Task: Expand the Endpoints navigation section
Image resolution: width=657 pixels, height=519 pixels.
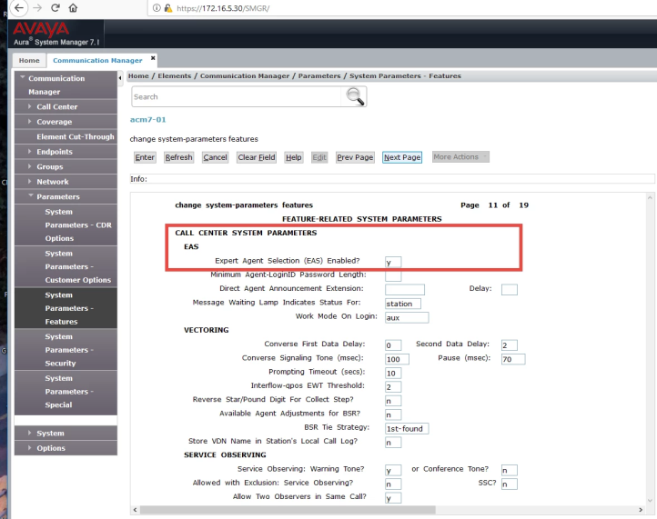Action: pyautogui.click(x=30, y=152)
